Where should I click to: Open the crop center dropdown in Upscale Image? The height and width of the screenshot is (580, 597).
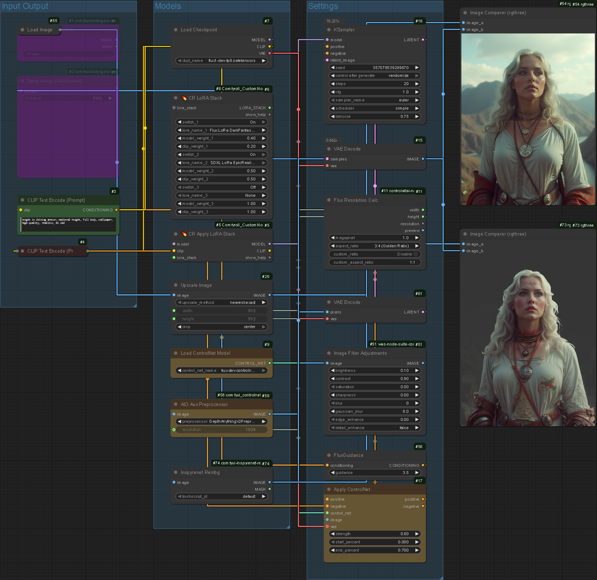click(x=221, y=327)
